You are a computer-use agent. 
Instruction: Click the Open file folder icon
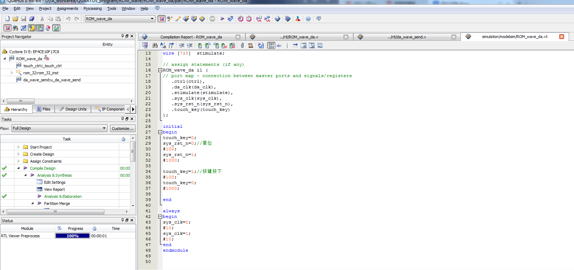pos(16,19)
